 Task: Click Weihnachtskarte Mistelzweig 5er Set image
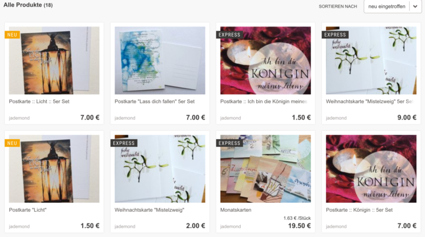click(x=371, y=60)
